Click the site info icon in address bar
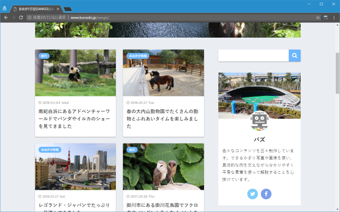The height and width of the screenshot is (212, 340). 30,17
